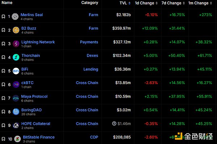The width and height of the screenshot is (217, 144).
Task: Bookmark the BitStable Finance protocol
Action: pyautogui.click(x=3, y=139)
